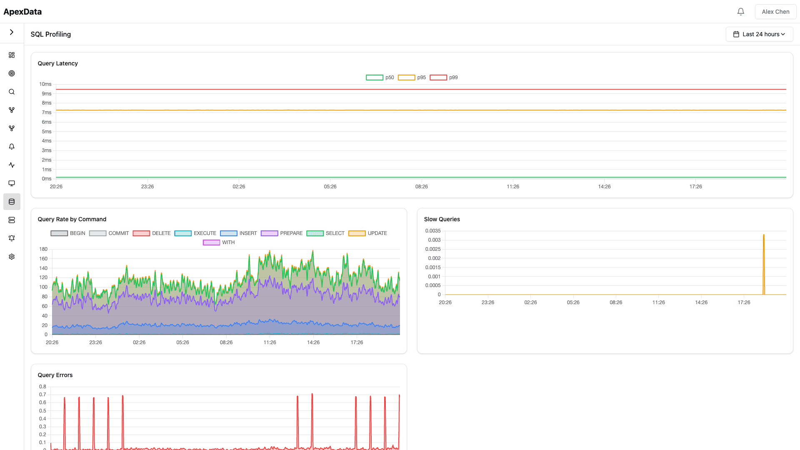Open search from the sidebar
This screenshot has width=800, height=450.
pyautogui.click(x=12, y=91)
